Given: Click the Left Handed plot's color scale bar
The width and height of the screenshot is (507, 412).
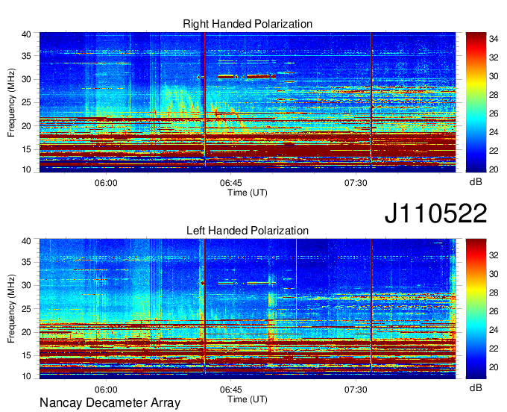Looking at the screenshot, I should click(476, 309).
